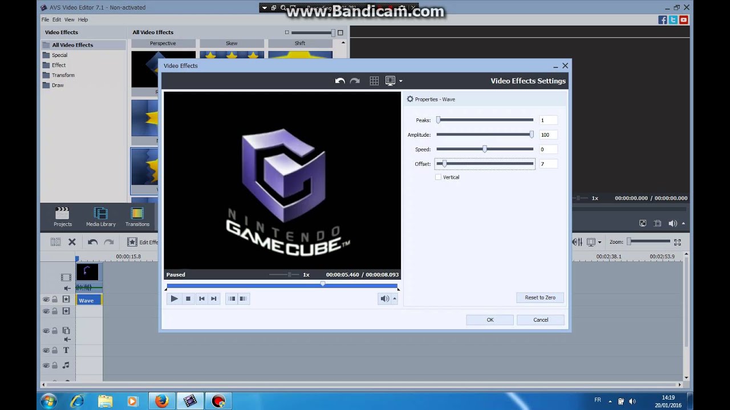Click the timeline undo icon

pyautogui.click(x=92, y=242)
